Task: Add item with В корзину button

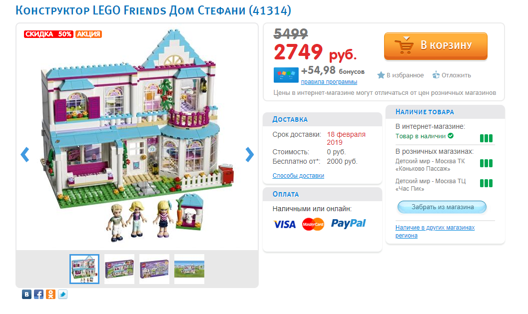Action: [x=436, y=46]
